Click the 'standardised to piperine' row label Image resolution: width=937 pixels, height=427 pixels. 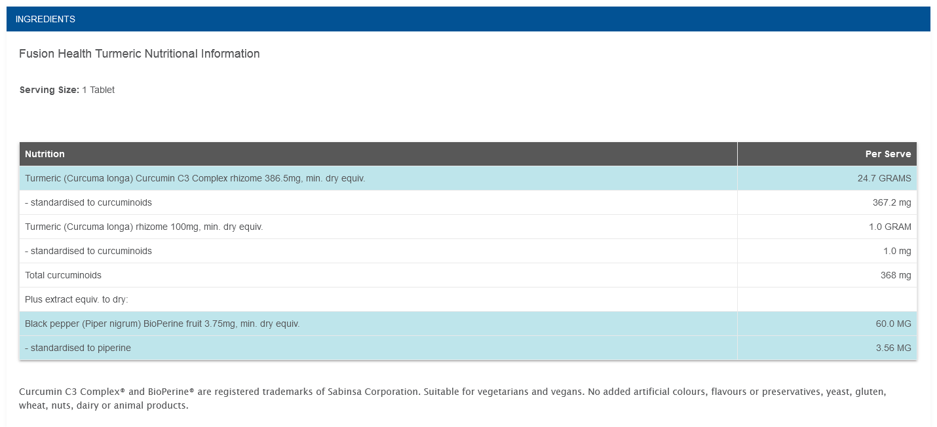[x=78, y=348]
